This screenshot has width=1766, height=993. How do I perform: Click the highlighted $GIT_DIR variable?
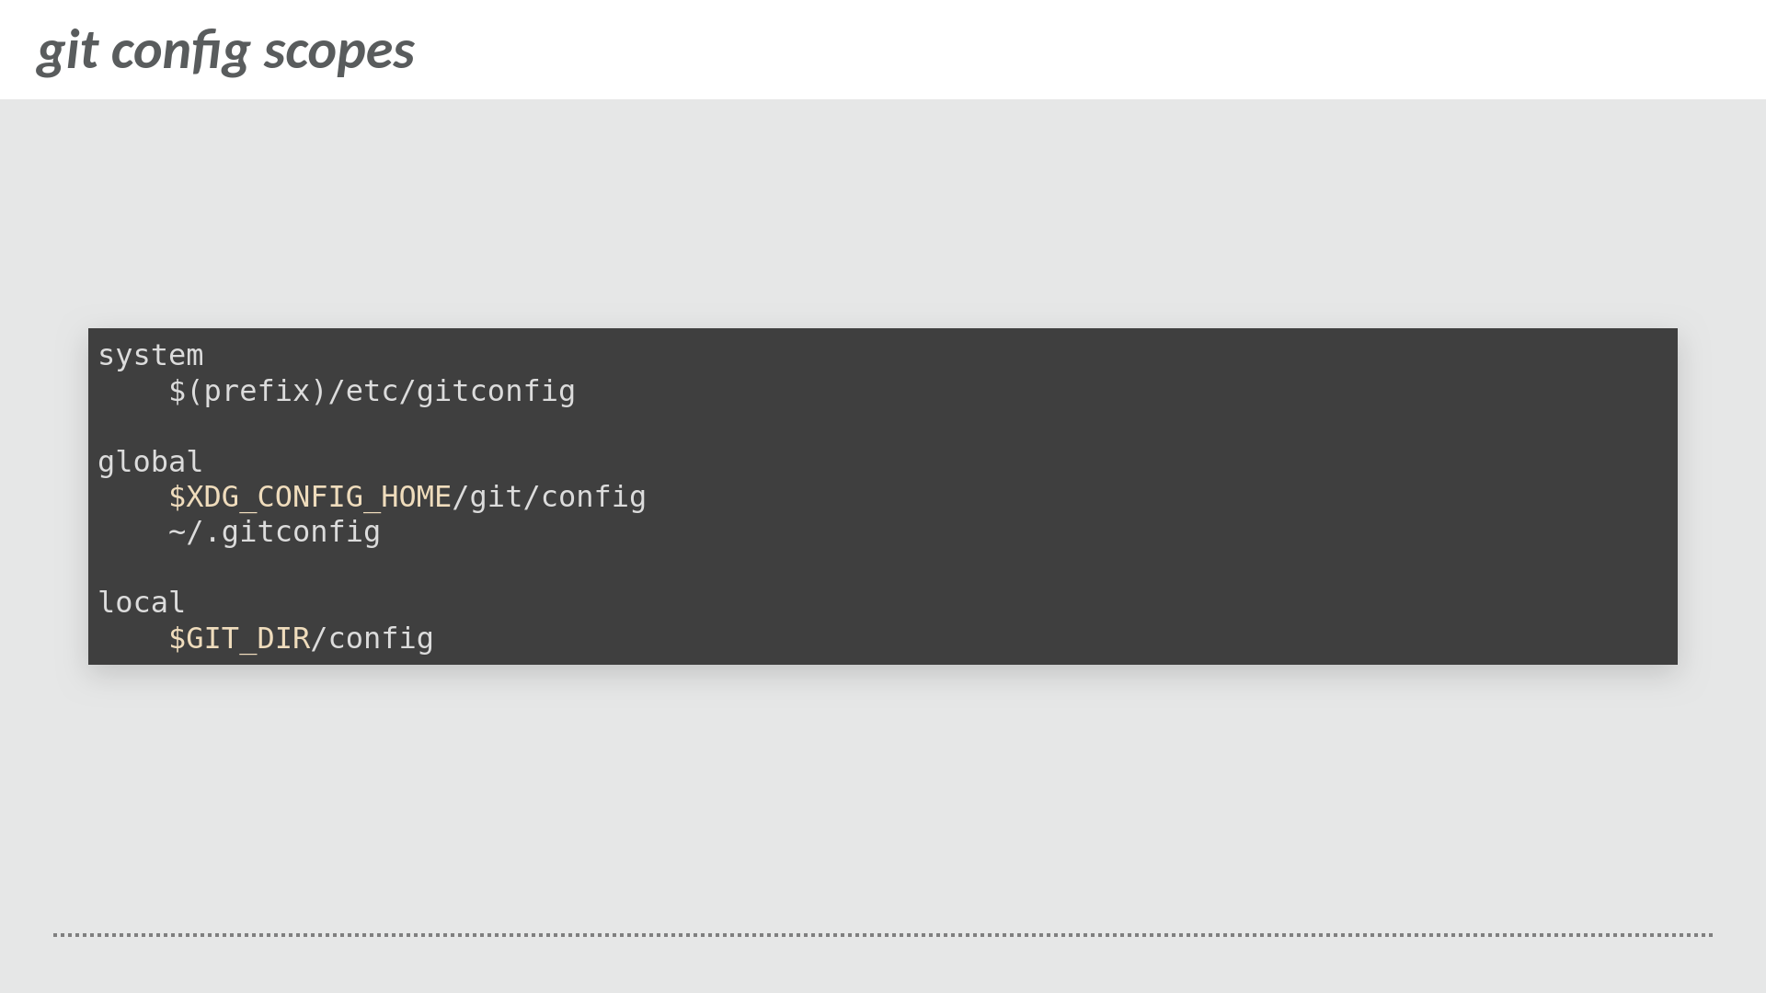tap(239, 639)
